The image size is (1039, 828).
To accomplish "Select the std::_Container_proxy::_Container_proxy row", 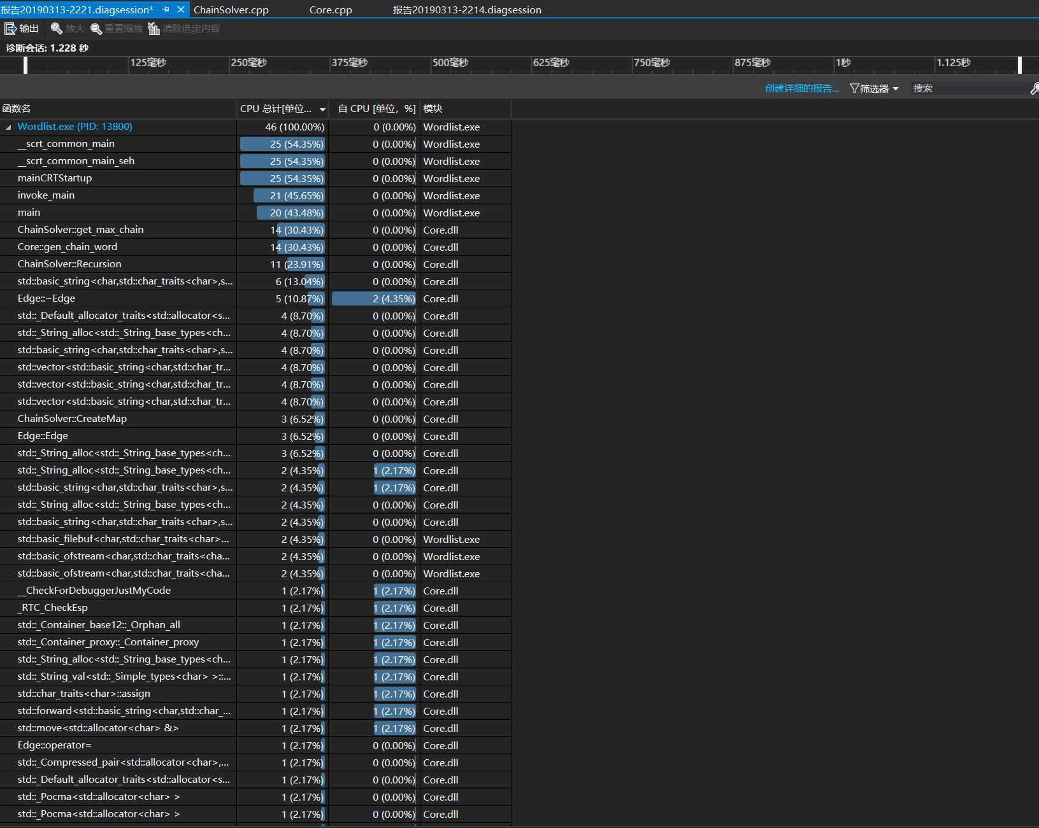I will pyautogui.click(x=255, y=642).
